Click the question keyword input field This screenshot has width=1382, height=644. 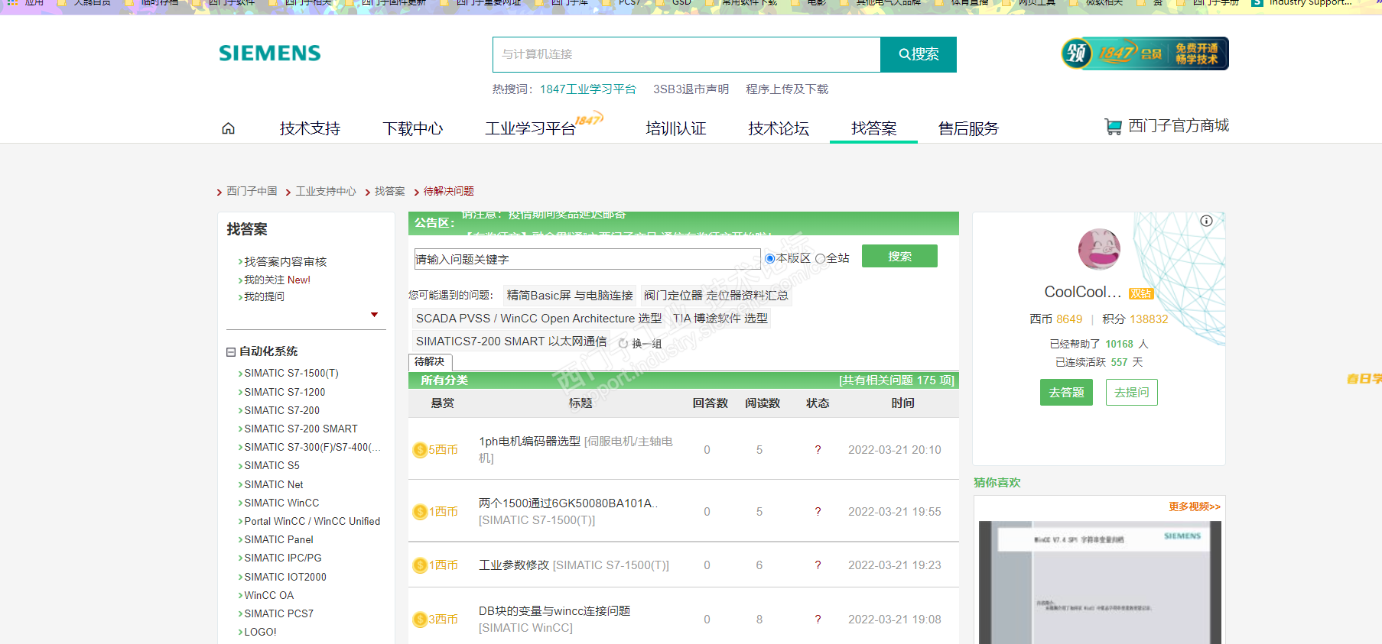tap(587, 259)
